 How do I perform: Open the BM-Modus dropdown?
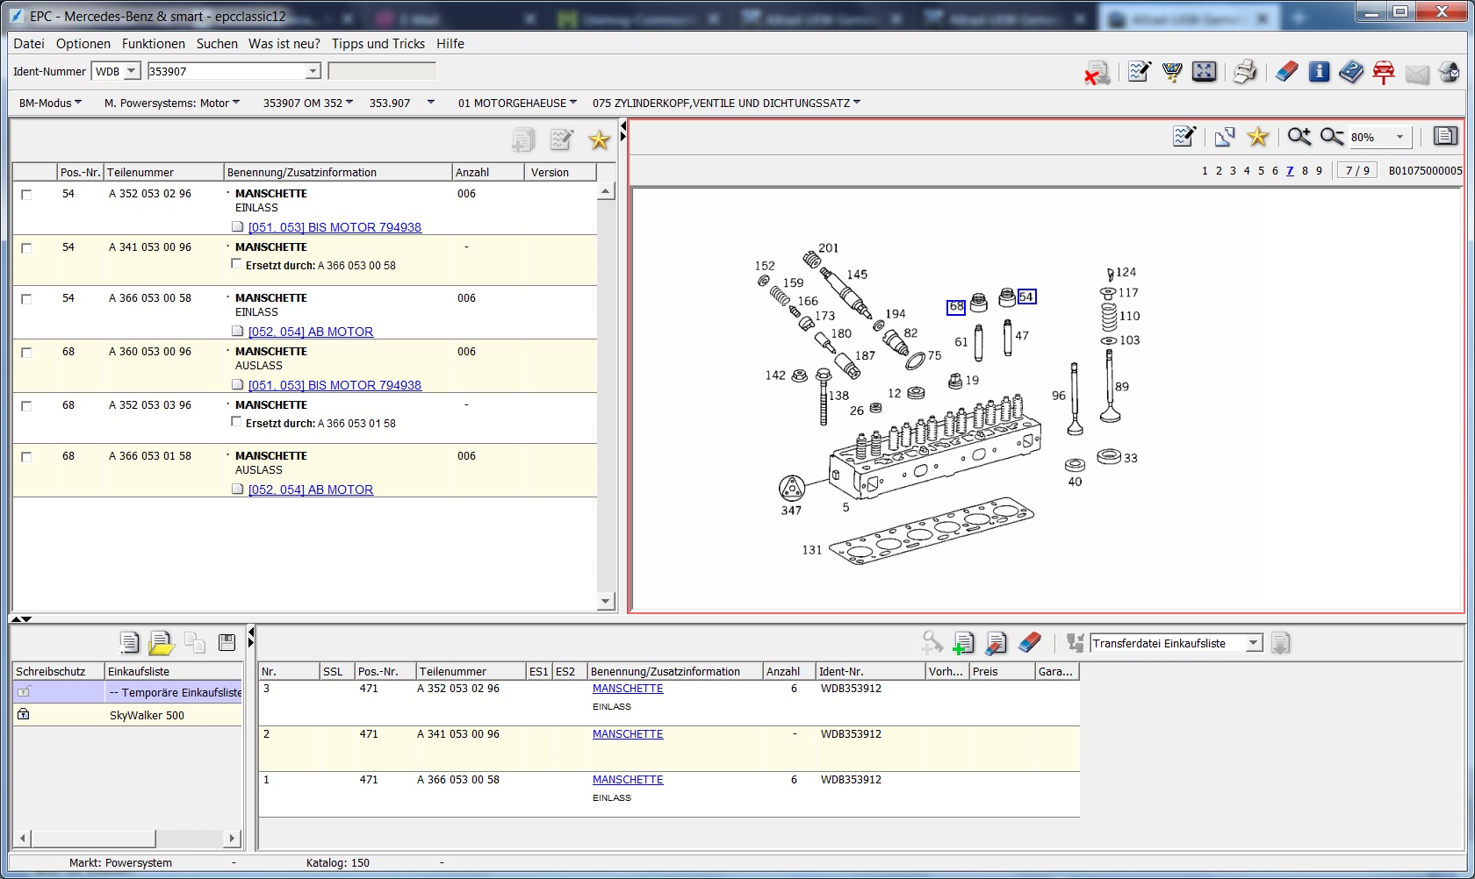pyautogui.click(x=50, y=103)
